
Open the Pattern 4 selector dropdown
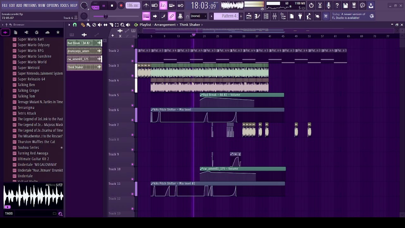[x=226, y=16]
